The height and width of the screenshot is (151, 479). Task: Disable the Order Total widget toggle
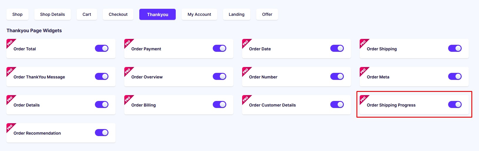pos(102,48)
